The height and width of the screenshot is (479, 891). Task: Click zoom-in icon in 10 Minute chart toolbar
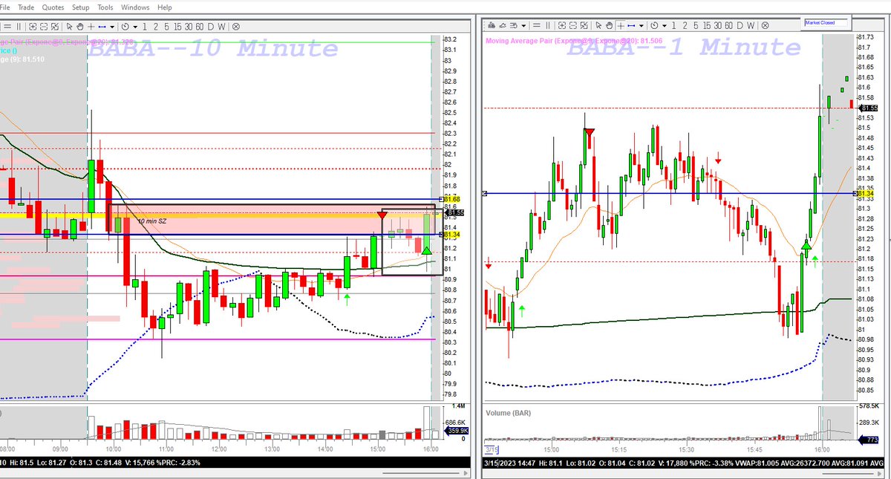tap(33, 27)
